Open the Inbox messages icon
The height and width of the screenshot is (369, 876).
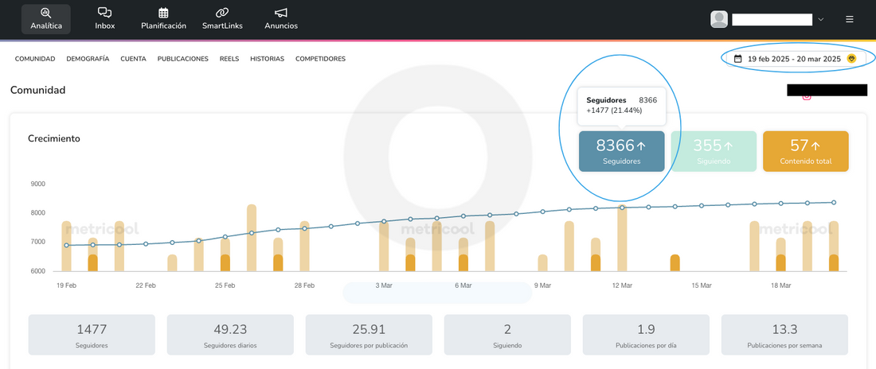point(104,13)
